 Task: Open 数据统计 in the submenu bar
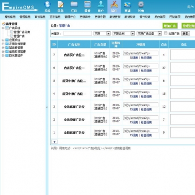(x=130, y=17)
